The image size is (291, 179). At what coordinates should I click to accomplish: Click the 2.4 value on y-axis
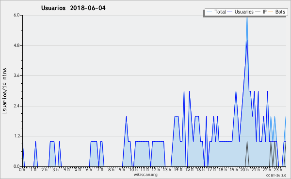tap(16, 106)
